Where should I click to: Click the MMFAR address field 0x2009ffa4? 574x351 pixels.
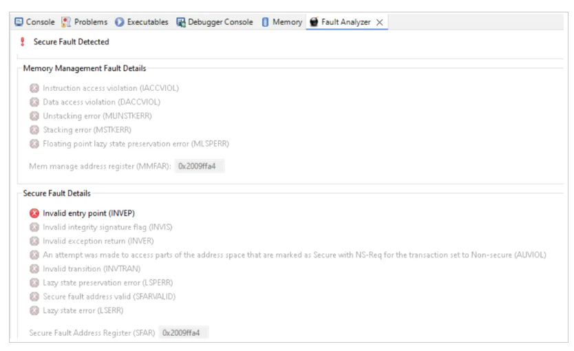coord(199,166)
